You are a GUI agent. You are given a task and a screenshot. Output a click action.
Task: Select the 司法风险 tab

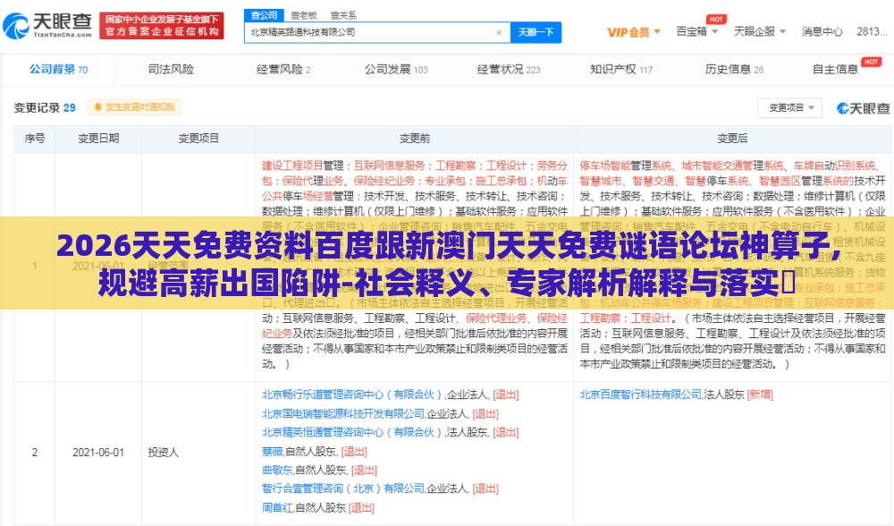(x=171, y=70)
